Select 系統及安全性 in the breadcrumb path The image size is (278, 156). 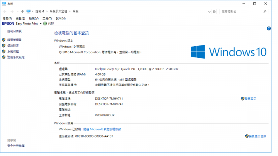tap(58, 11)
